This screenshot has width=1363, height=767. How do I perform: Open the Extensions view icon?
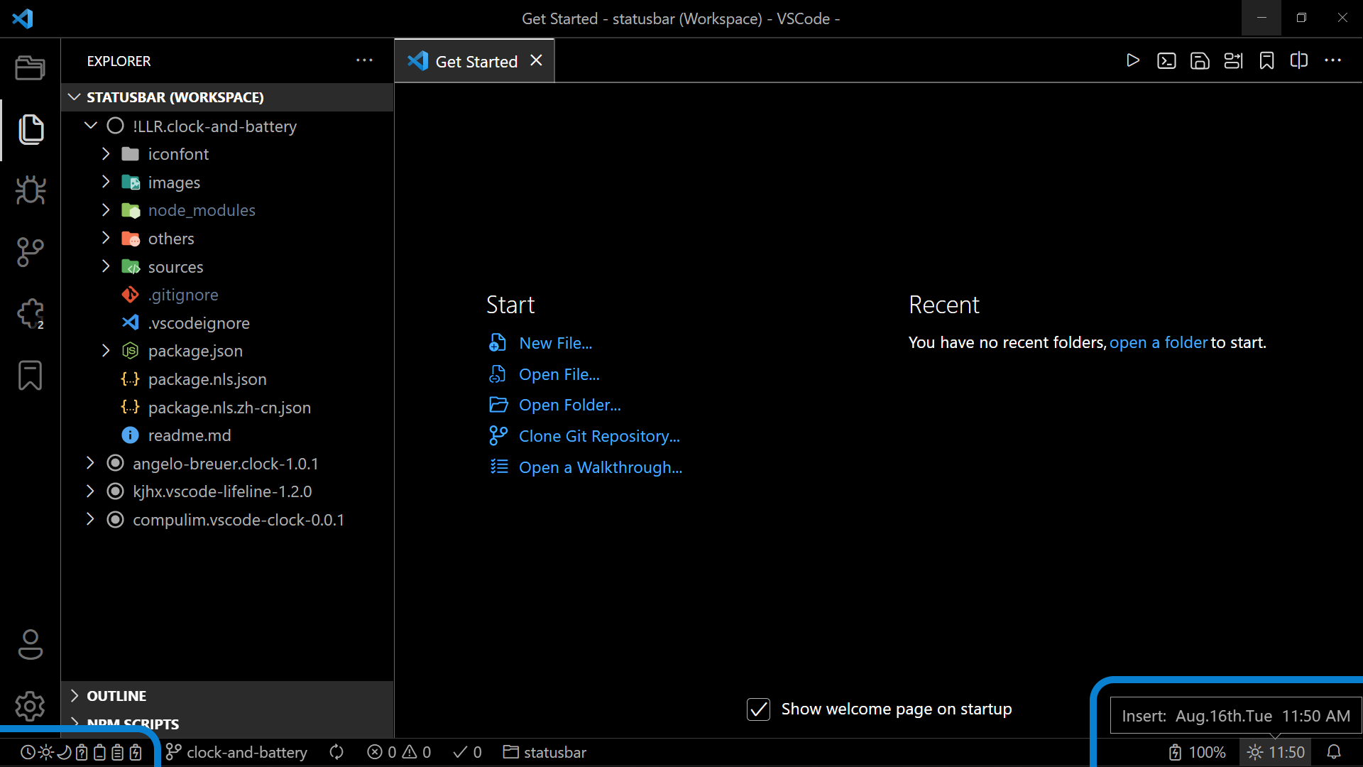[31, 313]
